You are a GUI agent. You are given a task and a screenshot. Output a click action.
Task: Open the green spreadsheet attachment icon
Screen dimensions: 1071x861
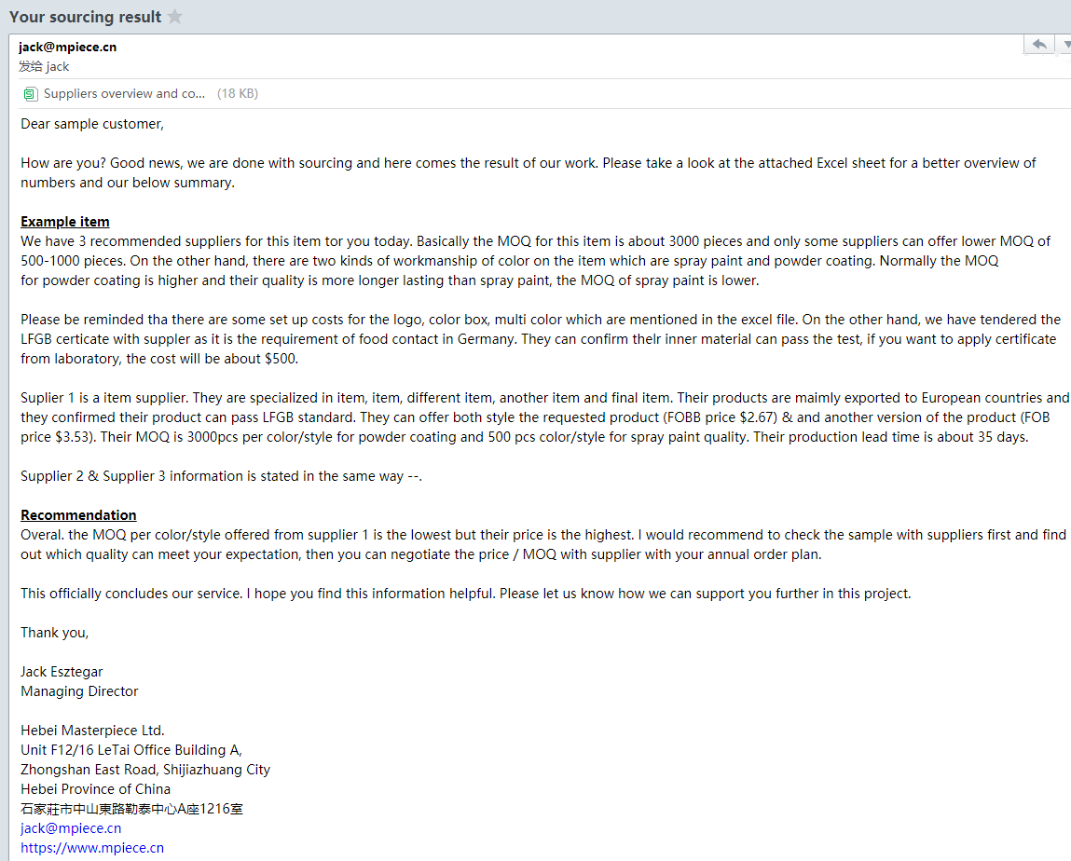click(30, 93)
